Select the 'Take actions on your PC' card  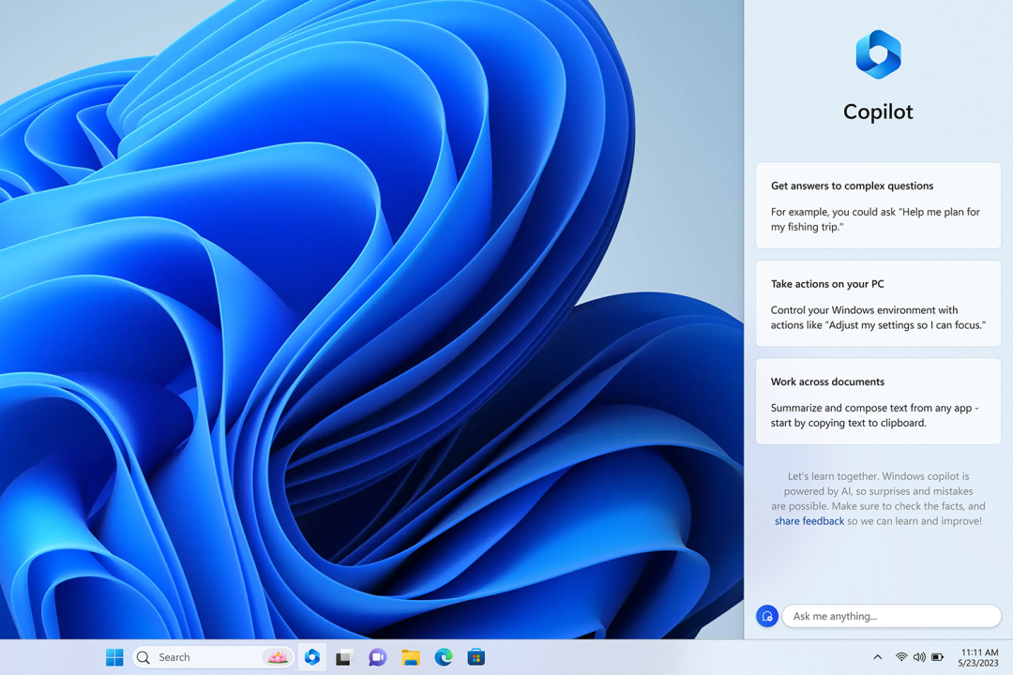tap(878, 304)
